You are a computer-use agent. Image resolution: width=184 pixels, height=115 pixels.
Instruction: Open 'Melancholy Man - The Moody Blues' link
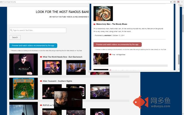(112, 24)
